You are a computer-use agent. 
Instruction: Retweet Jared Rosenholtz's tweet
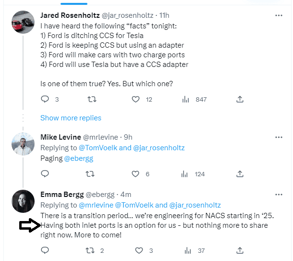90,99
